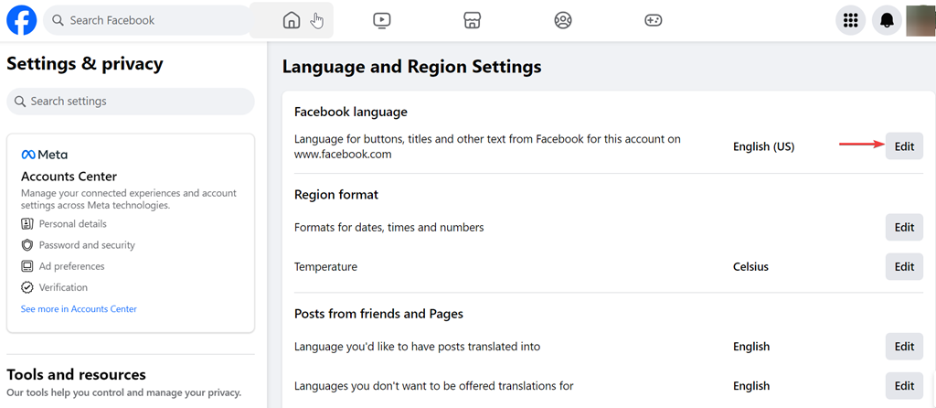Edit languages not offered translations for
936x408 pixels.
[x=904, y=386]
